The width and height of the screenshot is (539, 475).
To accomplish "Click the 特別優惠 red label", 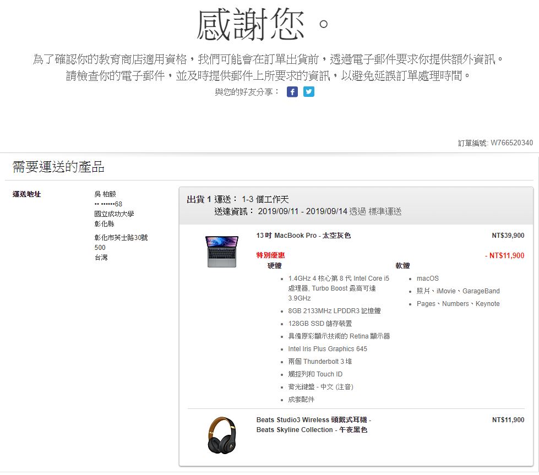I will click(270, 255).
